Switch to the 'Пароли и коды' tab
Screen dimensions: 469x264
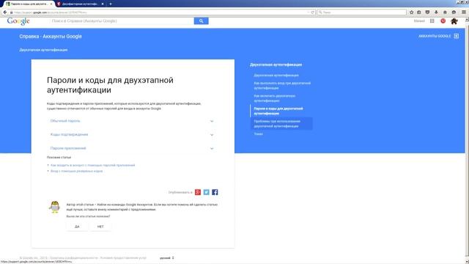click(x=29, y=4)
